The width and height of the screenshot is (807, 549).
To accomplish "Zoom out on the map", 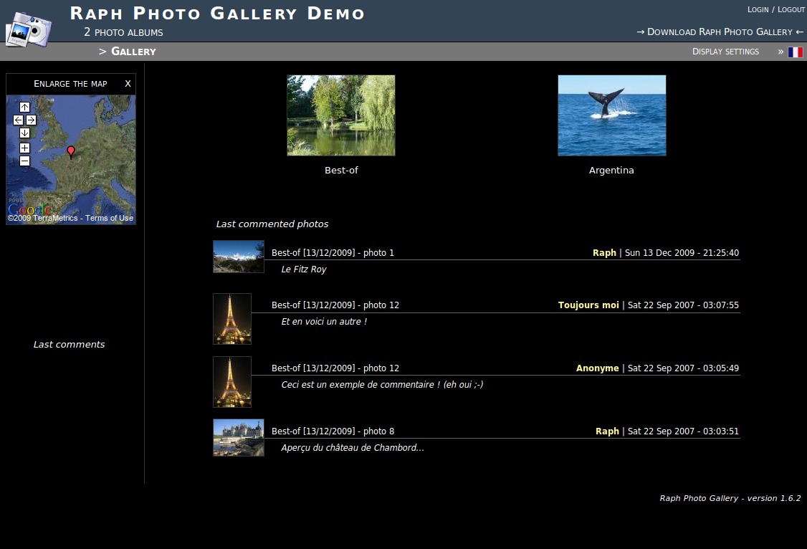I will click(x=24, y=161).
